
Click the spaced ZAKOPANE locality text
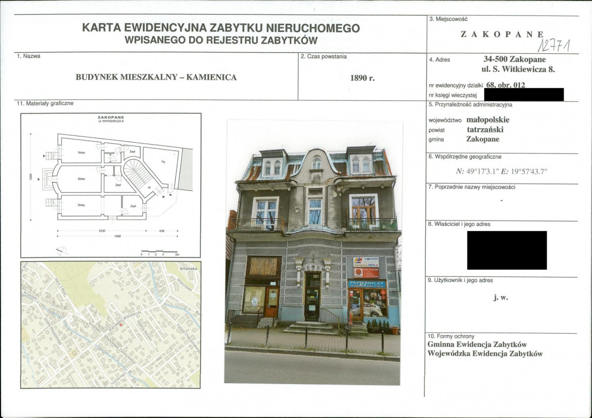click(502, 35)
